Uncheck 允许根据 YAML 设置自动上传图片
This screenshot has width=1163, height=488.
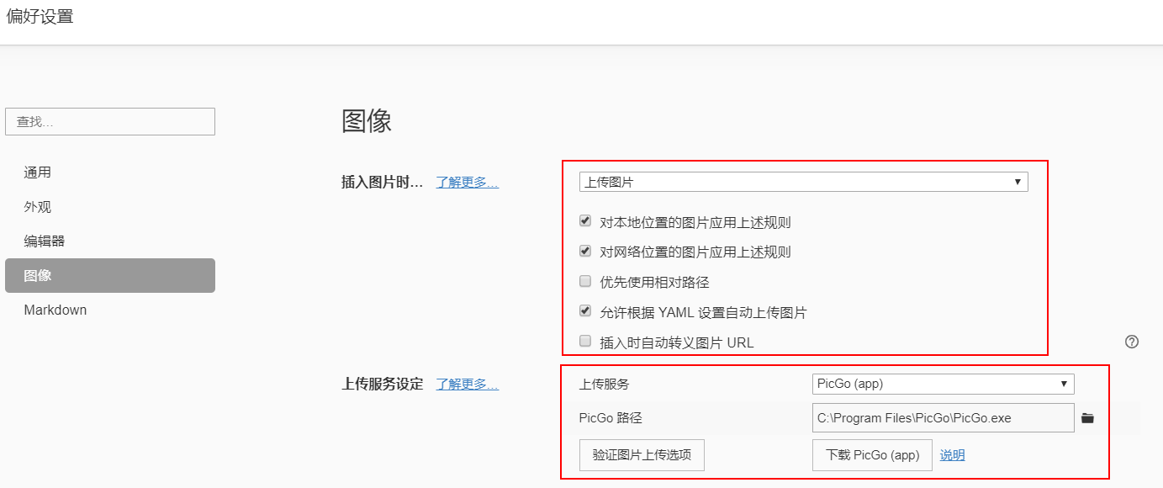[x=585, y=310]
